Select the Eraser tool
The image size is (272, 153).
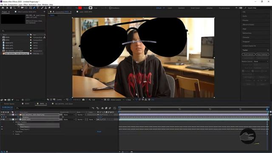coord(49,8)
